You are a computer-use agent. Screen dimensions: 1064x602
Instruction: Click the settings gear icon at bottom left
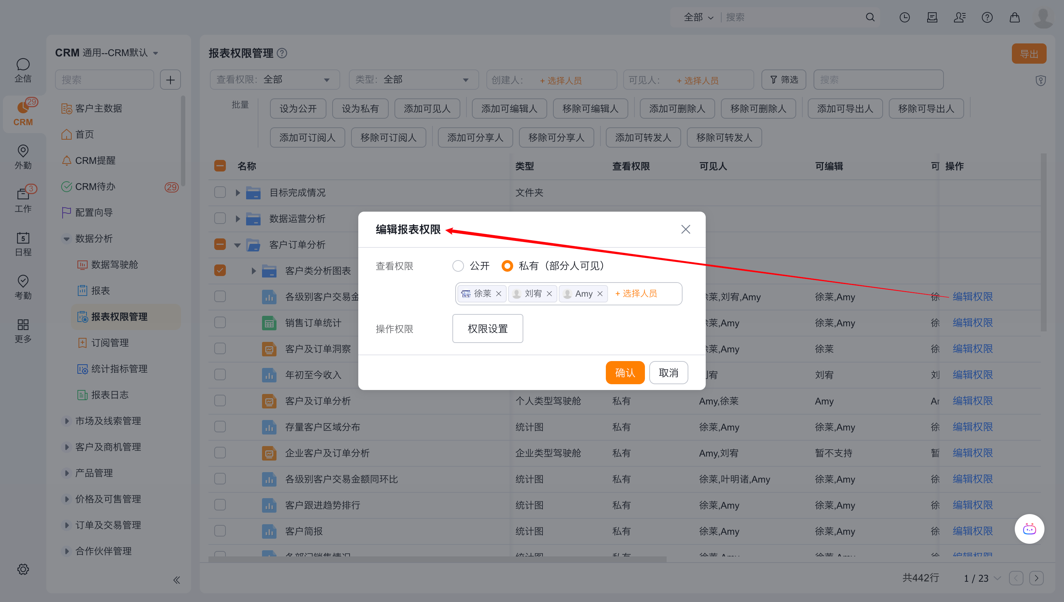pyautogui.click(x=23, y=569)
